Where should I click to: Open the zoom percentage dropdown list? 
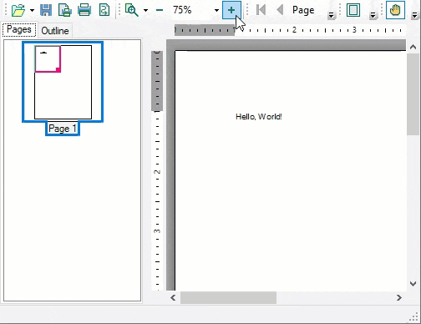point(216,11)
